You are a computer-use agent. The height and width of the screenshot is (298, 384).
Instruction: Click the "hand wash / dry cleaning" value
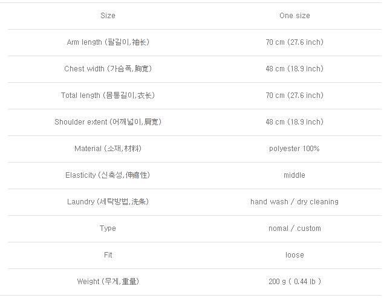(x=295, y=202)
